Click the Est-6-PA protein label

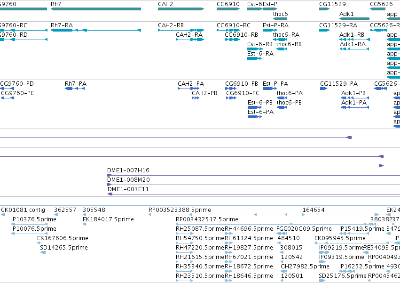260,112
